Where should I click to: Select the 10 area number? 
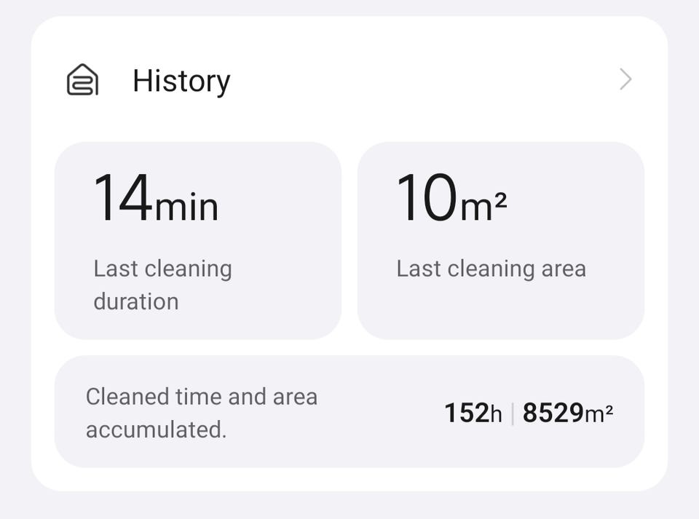coord(427,198)
